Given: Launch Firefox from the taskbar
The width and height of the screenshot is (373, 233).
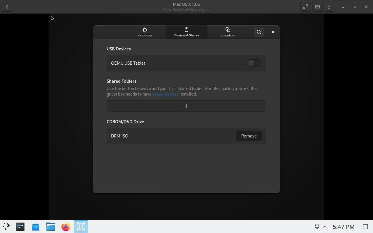Looking at the screenshot, I should 66,227.
